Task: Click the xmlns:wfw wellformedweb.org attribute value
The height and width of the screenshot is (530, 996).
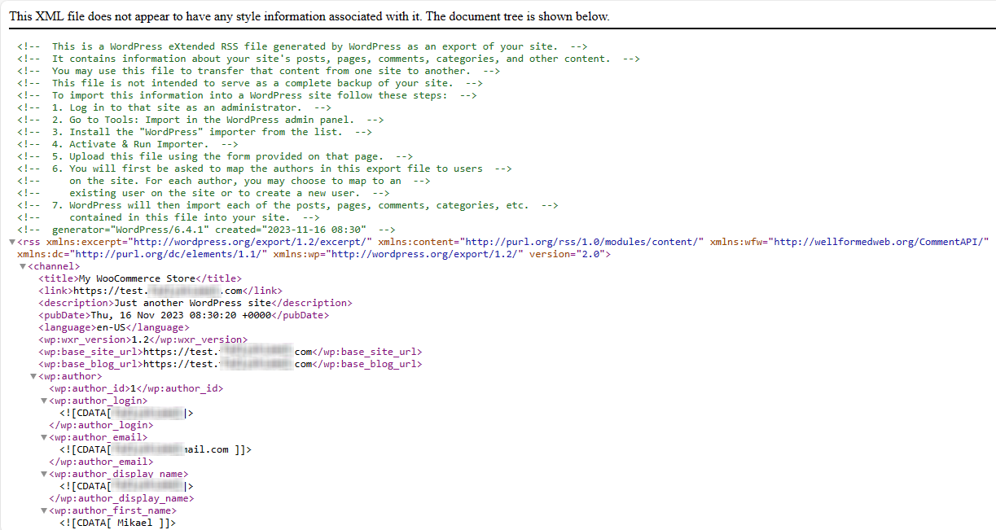Action: pos(880,242)
